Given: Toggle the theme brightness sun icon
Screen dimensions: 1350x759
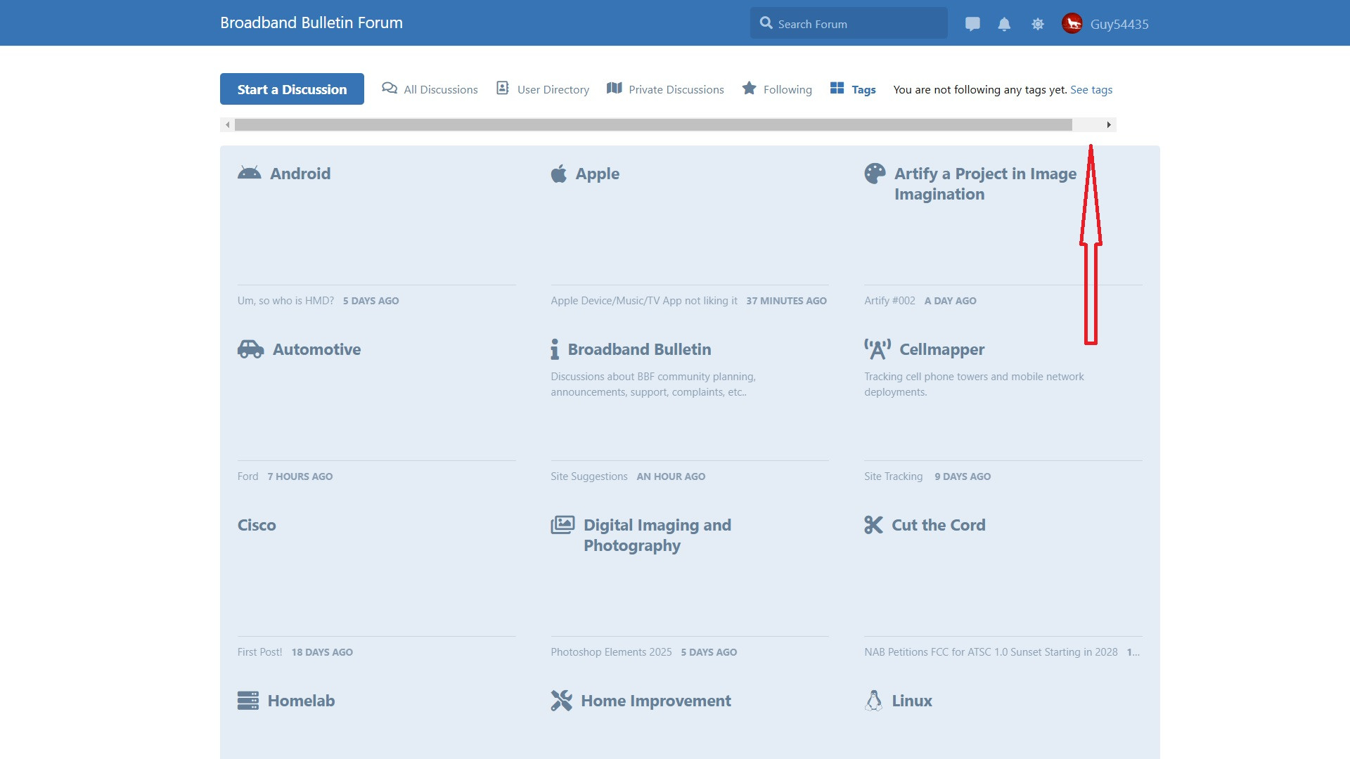Looking at the screenshot, I should click(1038, 24).
